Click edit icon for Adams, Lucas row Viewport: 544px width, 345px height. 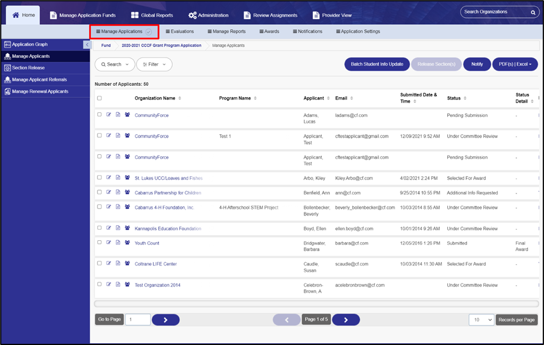[x=108, y=115]
